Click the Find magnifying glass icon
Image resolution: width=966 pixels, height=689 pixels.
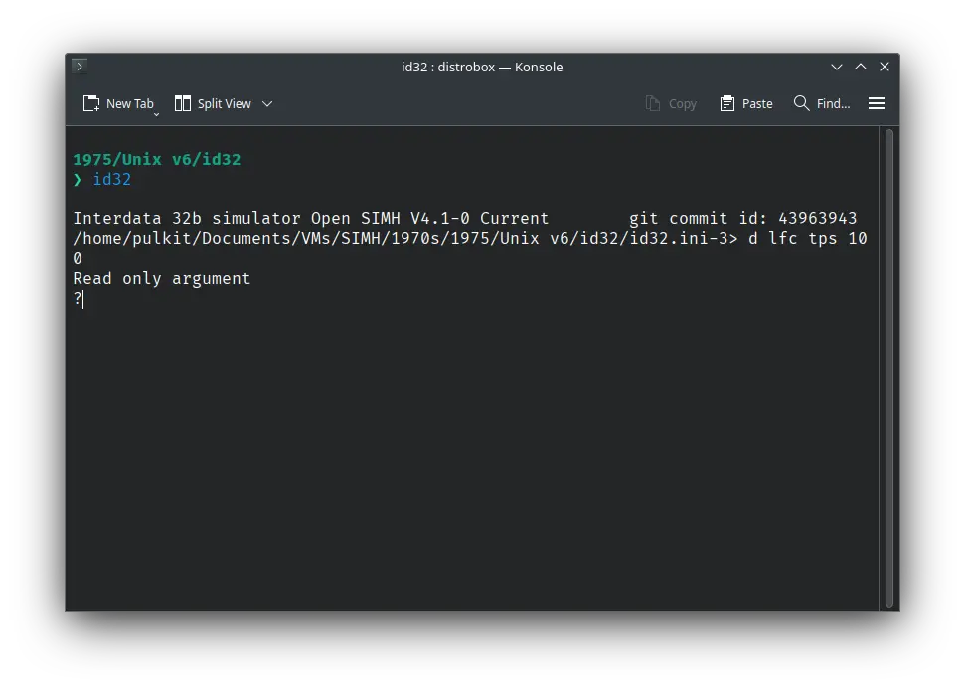[x=801, y=103]
